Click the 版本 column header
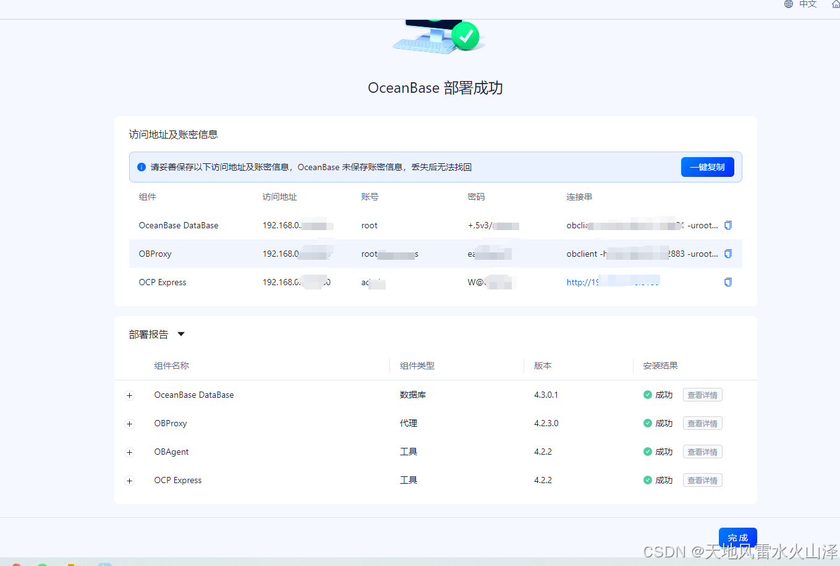The width and height of the screenshot is (840, 566). click(543, 366)
